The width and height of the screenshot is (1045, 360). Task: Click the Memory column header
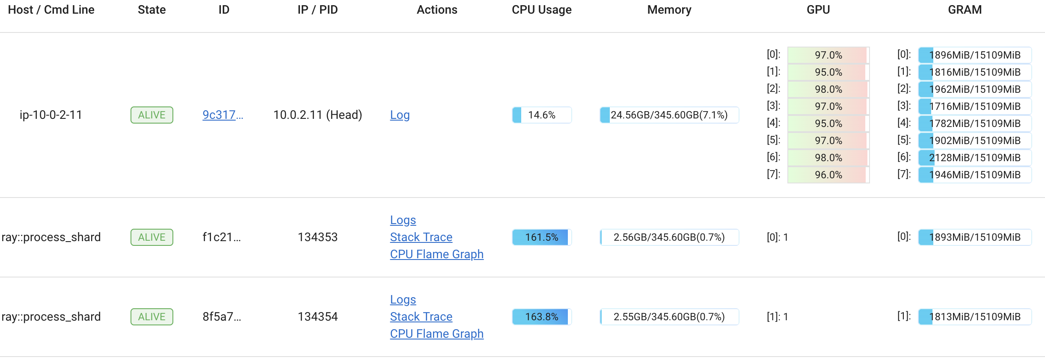click(x=669, y=10)
